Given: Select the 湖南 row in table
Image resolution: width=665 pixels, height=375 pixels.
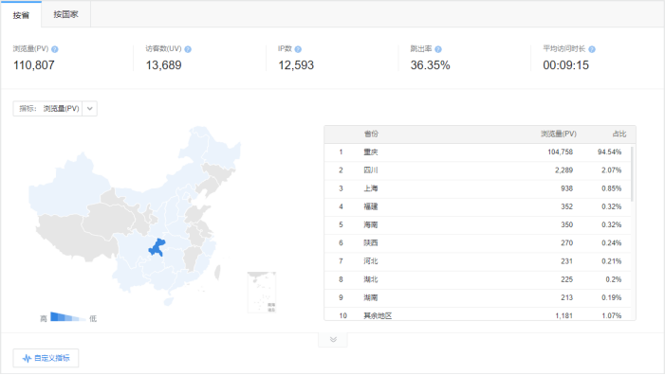Looking at the screenshot, I should click(478, 298).
